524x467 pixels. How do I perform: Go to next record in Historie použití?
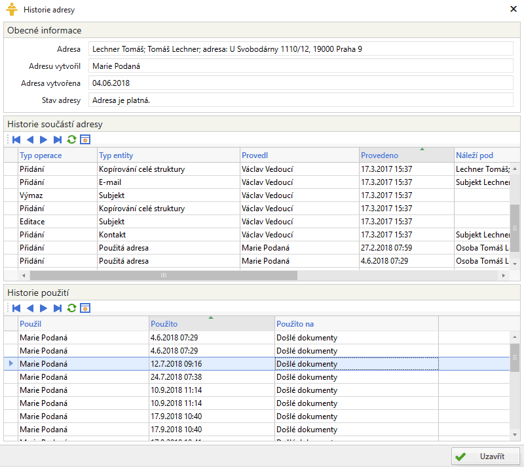[x=44, y=308]
